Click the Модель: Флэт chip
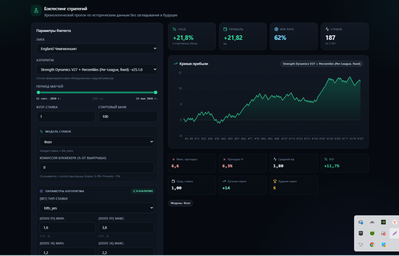Screen dimensions: 399x256 (x=181, y=203)
